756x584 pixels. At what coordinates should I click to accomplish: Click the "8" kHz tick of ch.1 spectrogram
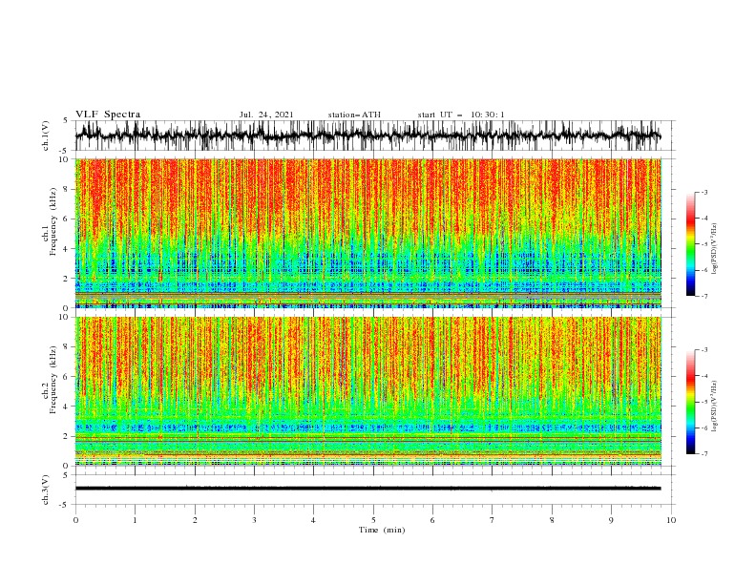[x=66, y=189]
